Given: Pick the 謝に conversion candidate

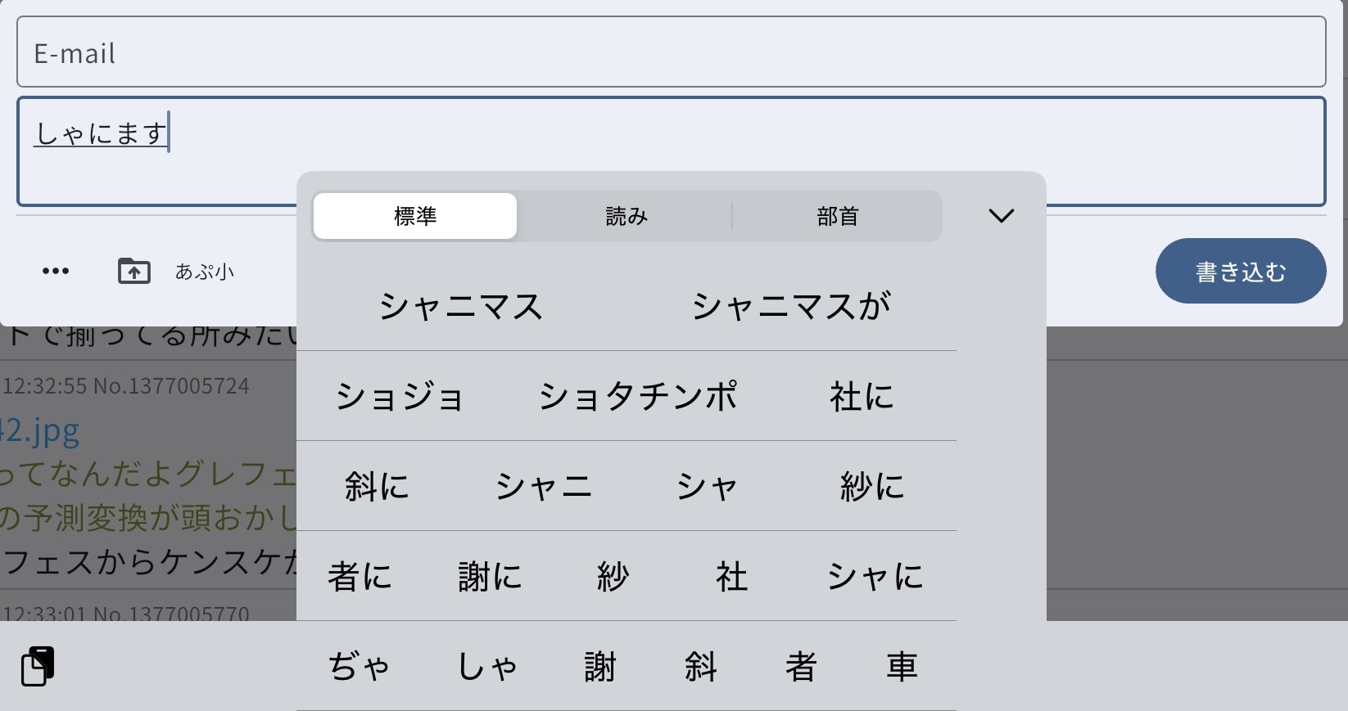Looking at the screenshot, I should 490,577.
